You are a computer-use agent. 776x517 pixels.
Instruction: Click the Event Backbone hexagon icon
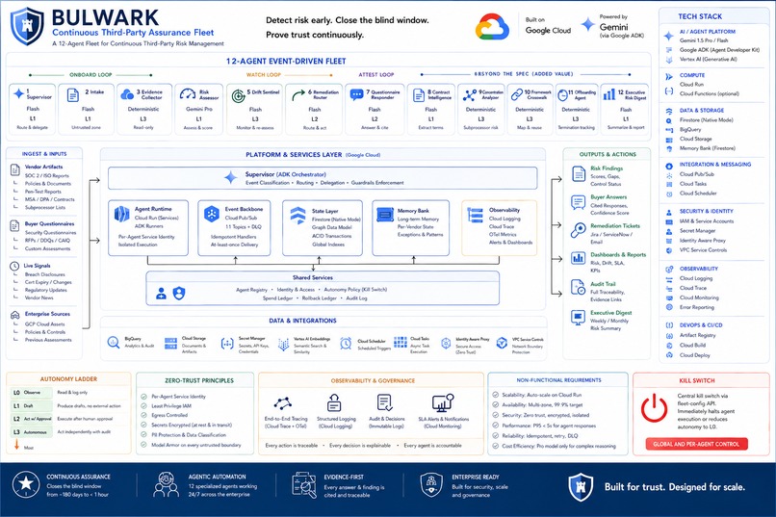coord(212,214)
